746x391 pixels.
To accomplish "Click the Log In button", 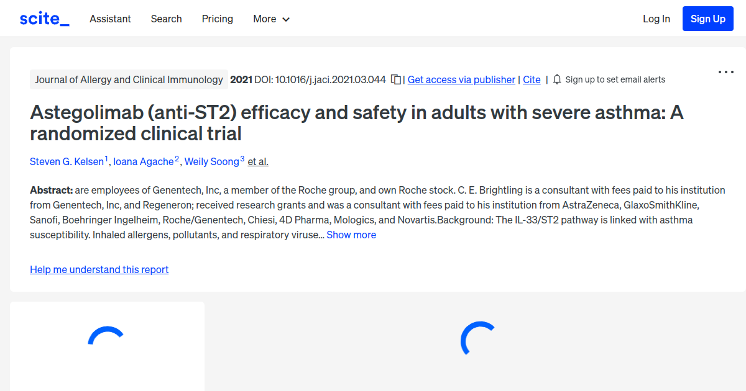I will pos(656,19).
